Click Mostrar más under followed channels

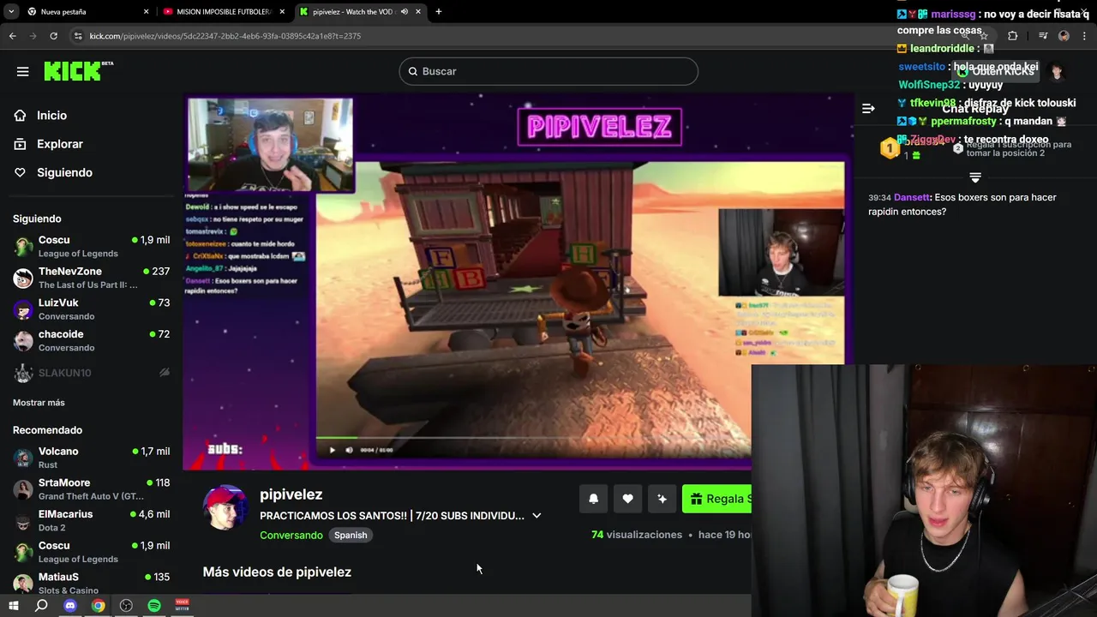[x=39, y=403]
